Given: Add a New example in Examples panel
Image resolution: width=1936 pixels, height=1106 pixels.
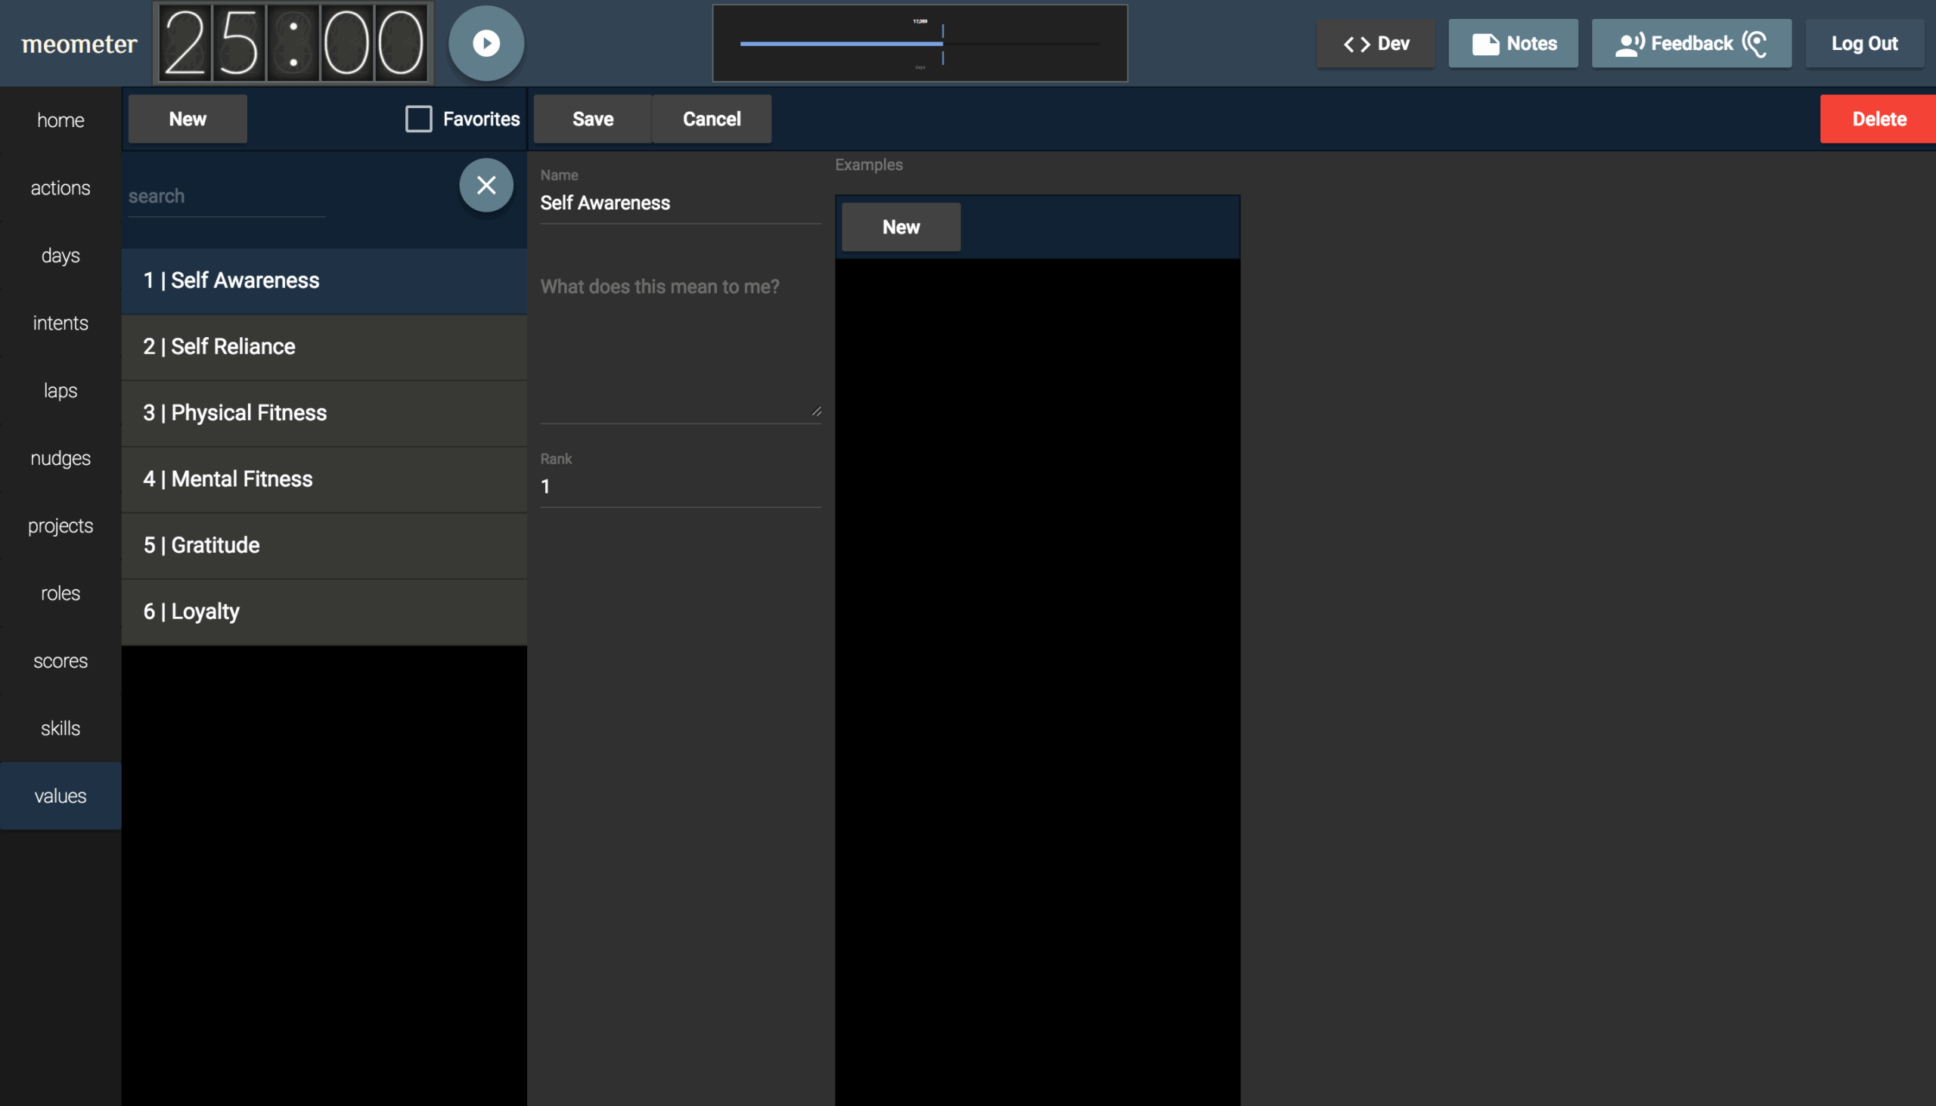Looking at the screenshot, I should pyautogui.click(x=901, y=227).
